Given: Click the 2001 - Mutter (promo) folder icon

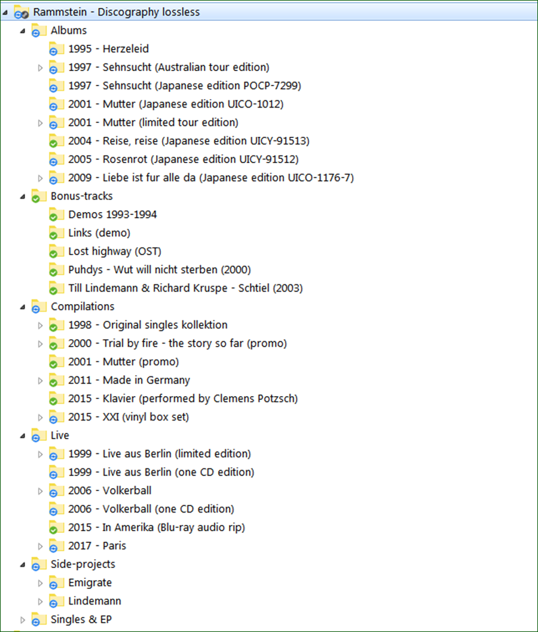Looking at the screenshot, I should point(56,362).
